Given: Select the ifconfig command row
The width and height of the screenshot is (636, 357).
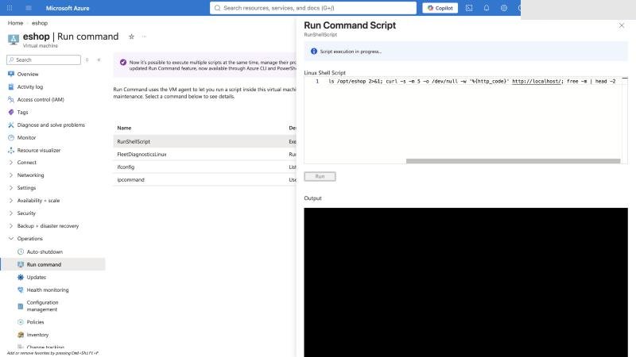Looking at the screenshot, I should 205,167.
